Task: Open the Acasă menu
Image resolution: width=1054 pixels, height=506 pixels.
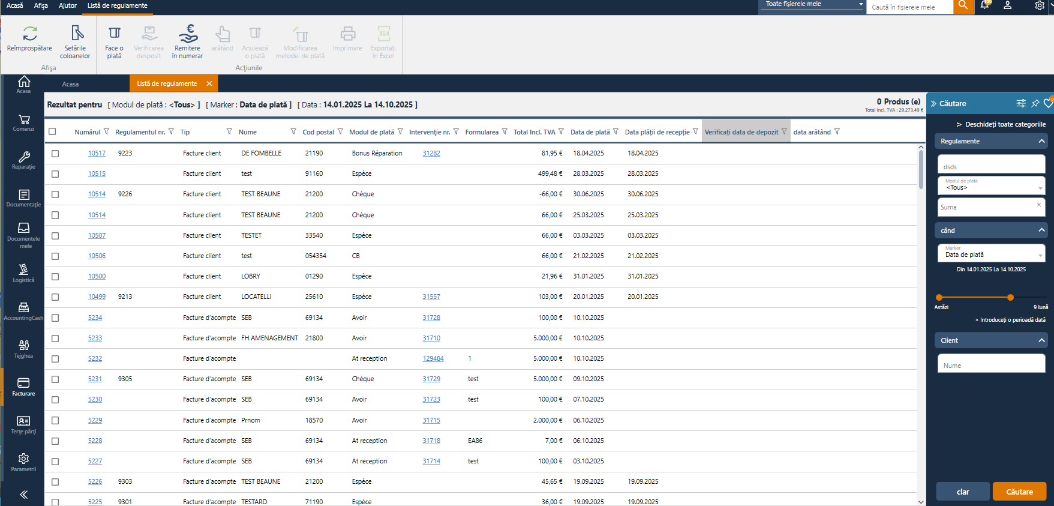Action: pyautogui.click(x=15, y=5)
